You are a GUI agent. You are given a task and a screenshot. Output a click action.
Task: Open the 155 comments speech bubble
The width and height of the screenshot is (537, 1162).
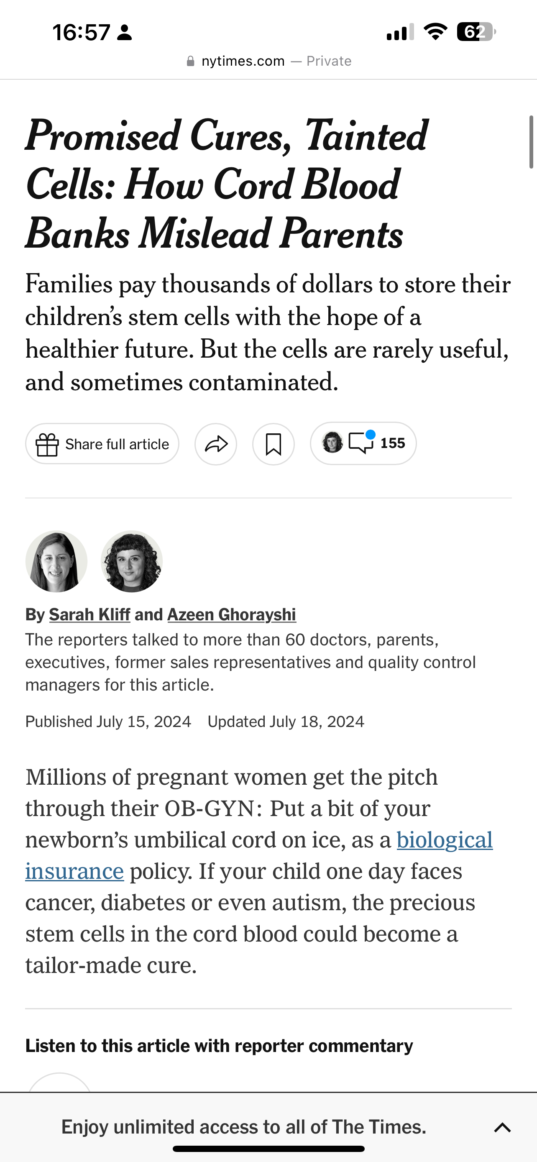point(361,443)
